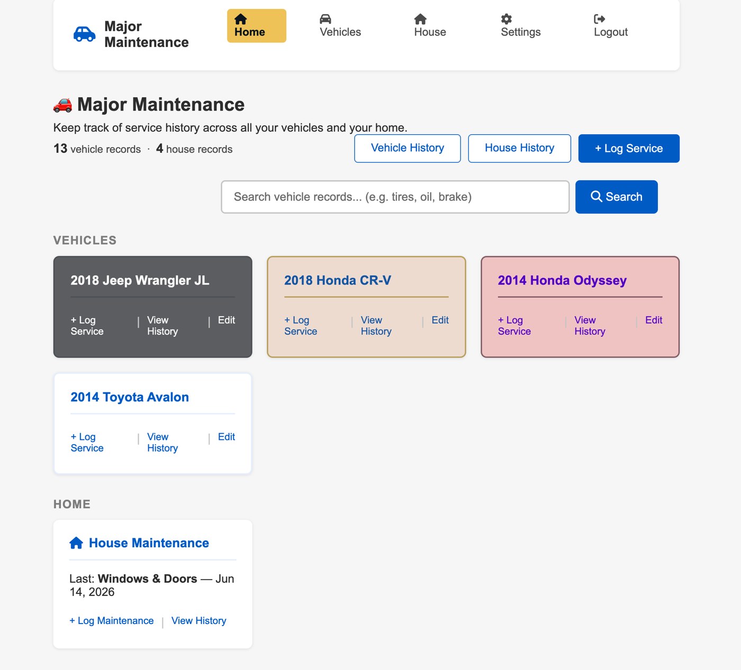Image resolution: width=741 pixels, height=670 pixels.
Task: Open Vehicle History button
Action: pos(408,148)
